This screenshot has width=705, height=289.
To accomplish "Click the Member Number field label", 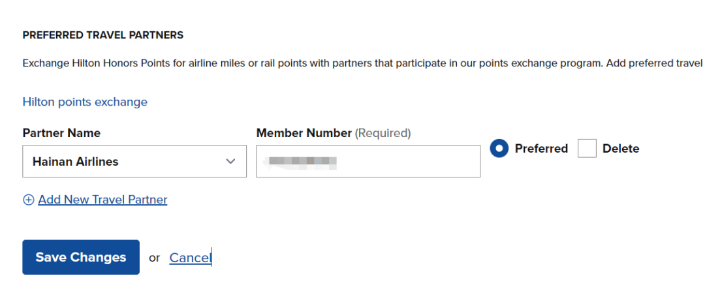I will (x=304, y=133).
